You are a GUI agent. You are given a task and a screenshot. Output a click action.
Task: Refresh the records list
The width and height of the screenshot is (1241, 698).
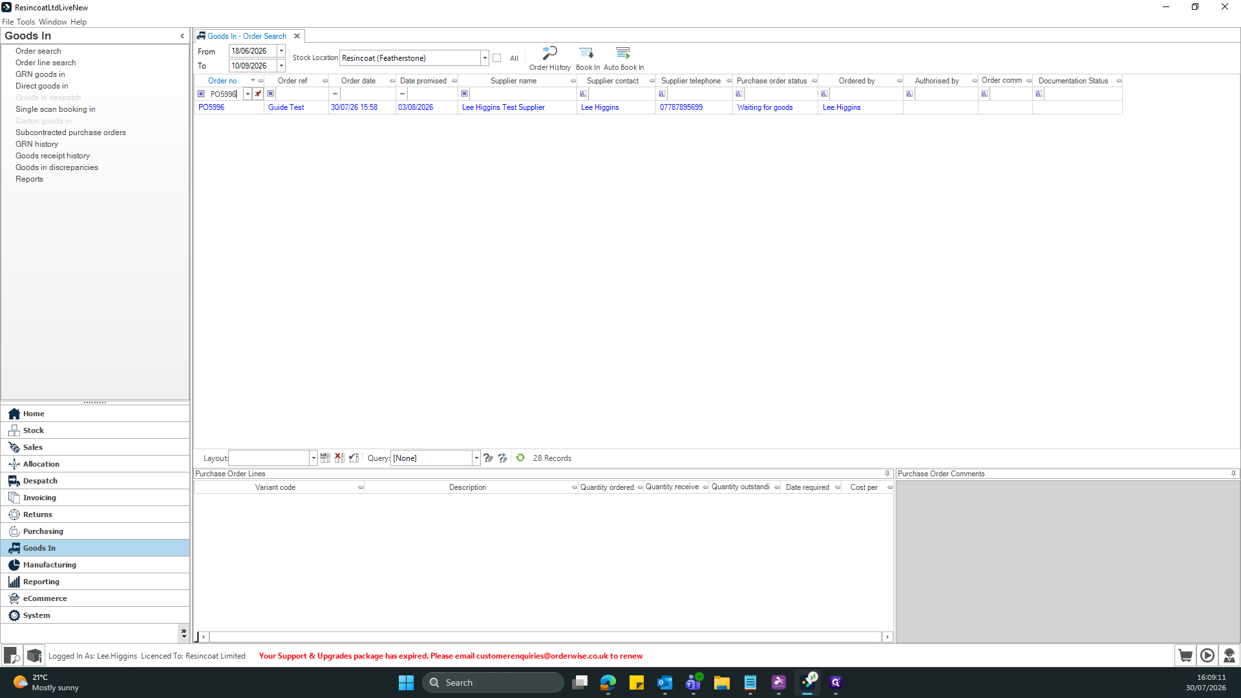pos(520,458)
